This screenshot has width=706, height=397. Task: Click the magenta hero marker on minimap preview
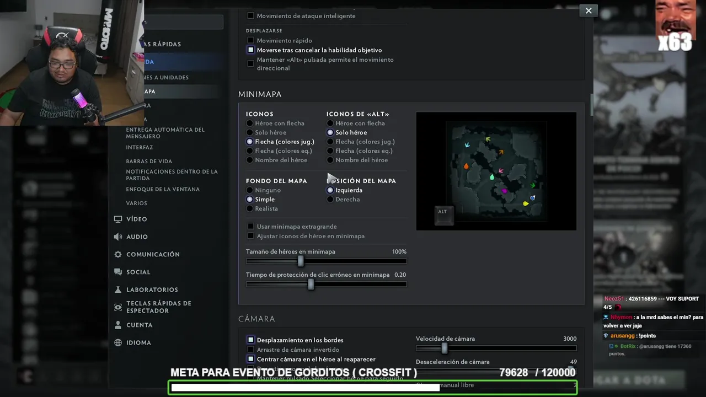click(504, 191)
